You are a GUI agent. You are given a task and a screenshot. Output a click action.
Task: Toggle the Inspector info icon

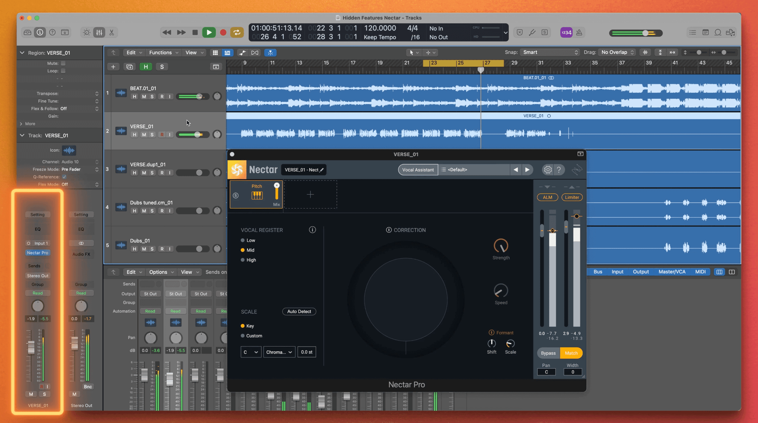coord(40,32)
